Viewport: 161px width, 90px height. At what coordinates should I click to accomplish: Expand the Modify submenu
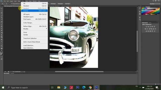tap(34, 29)
